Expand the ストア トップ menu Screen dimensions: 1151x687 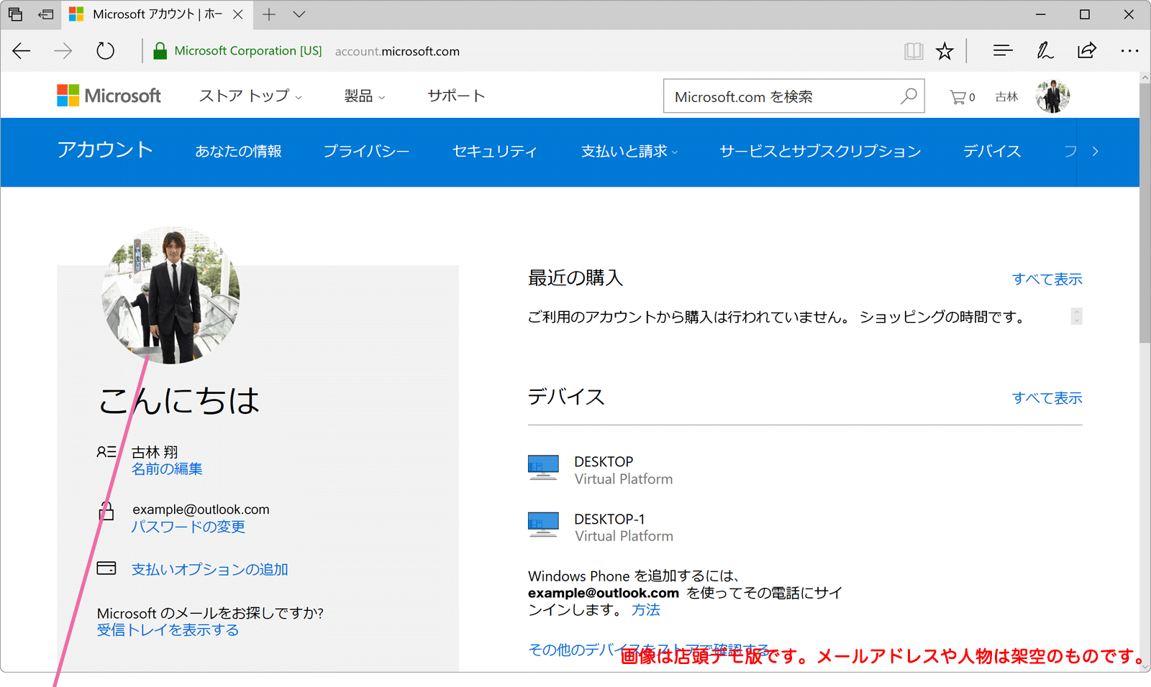pos(250,96)
